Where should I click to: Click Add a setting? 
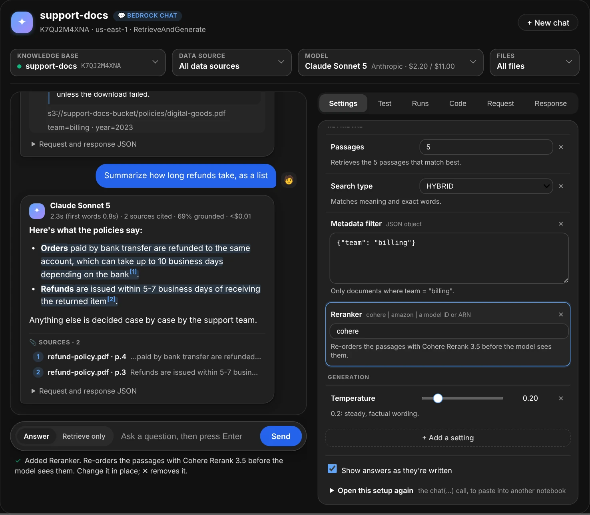(448, 438)
